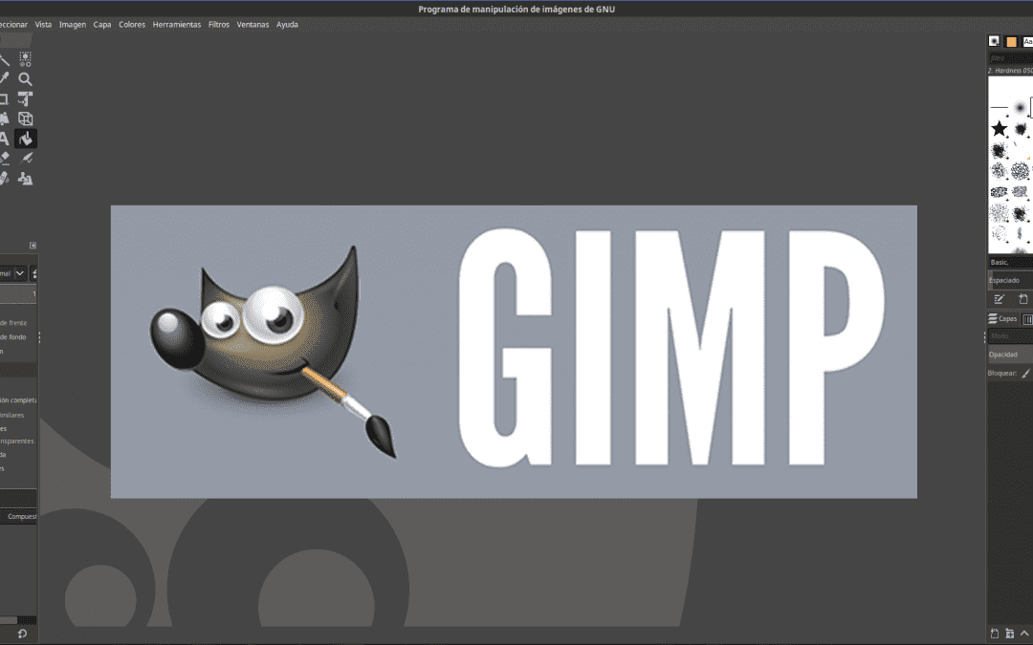
Task: Select the Color Picker eyedropper tool
Action: pyautogui.click(x=4, y=79)
